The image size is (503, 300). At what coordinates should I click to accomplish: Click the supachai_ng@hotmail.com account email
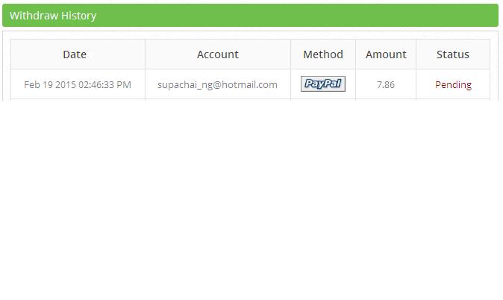[x=217, y=85]
